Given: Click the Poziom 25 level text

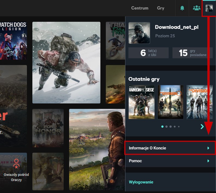Looking at the screenshot, I should point(165,36).
